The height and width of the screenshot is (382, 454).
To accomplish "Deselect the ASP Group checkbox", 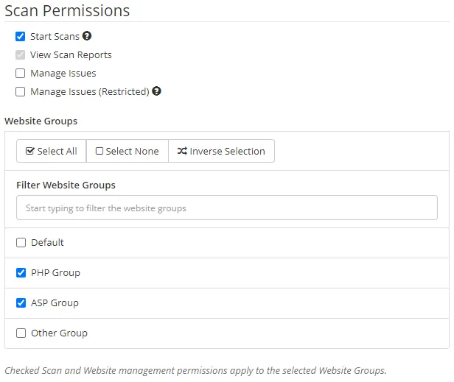I will coord(21,303).
